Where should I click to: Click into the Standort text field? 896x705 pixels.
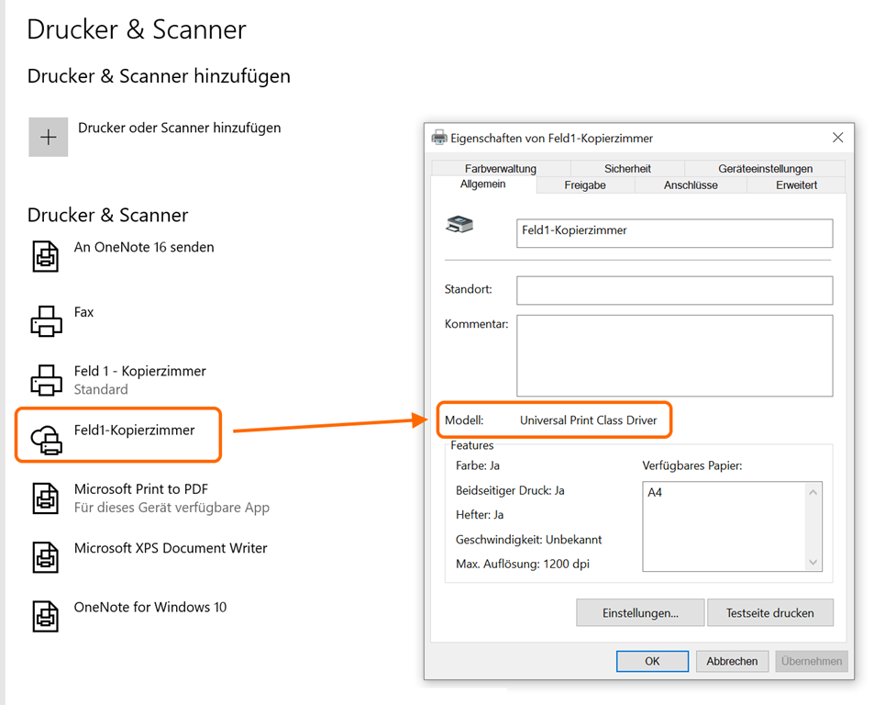coord(674,290)
